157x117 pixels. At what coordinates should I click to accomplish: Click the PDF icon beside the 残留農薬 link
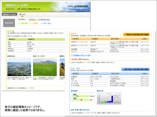[x=72, y=55]
